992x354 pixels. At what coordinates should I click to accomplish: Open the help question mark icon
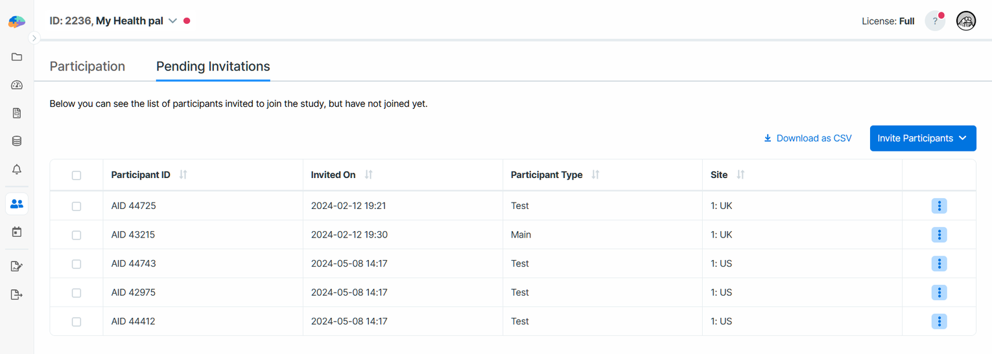tap(935, 21)
